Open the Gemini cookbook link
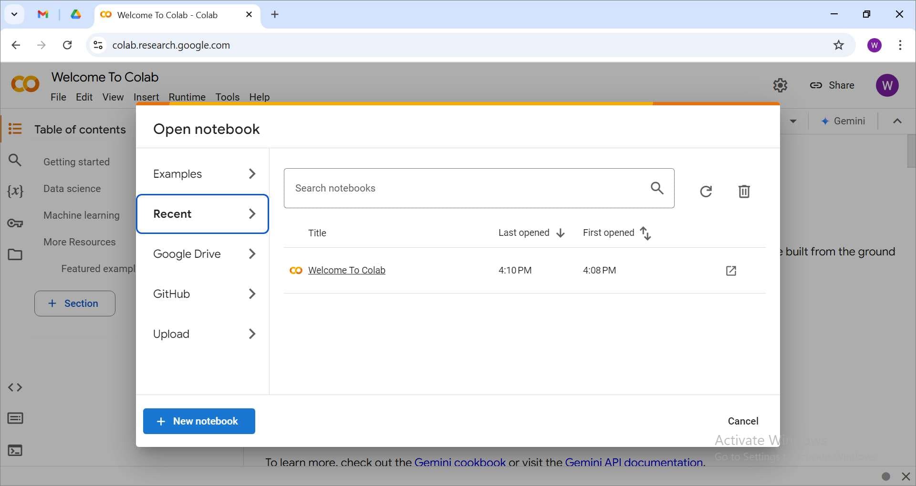This screenshot has height=486, width=916. [460, 462]
